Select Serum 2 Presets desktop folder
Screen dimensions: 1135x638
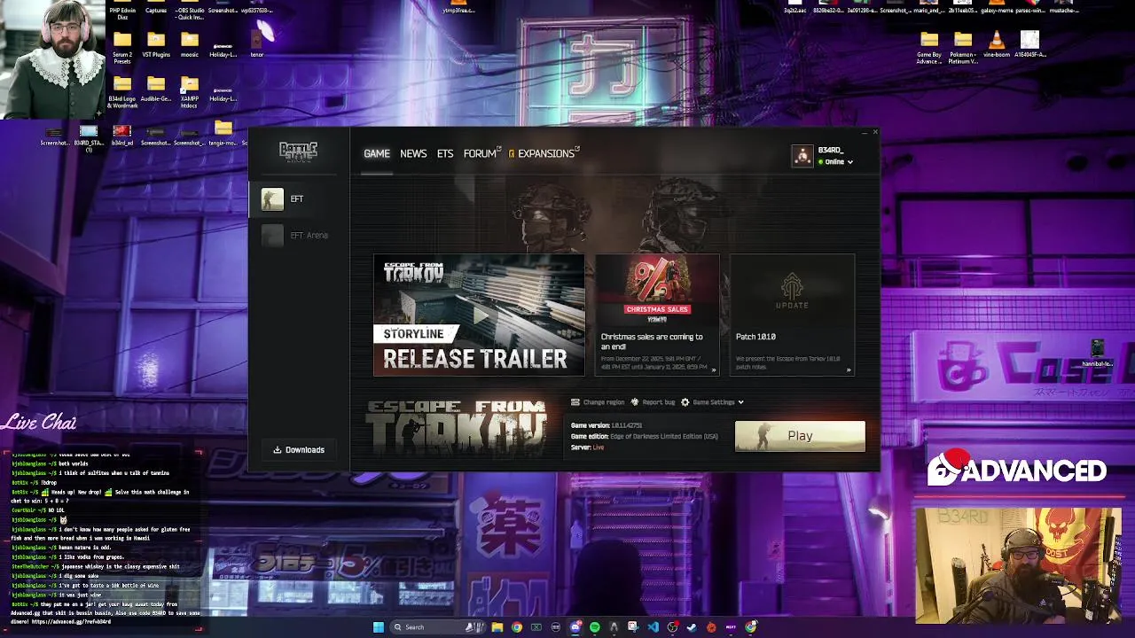point(122,46)
